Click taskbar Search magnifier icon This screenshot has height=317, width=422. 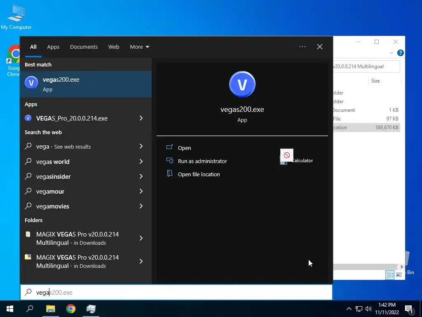[x=30, y=309]
